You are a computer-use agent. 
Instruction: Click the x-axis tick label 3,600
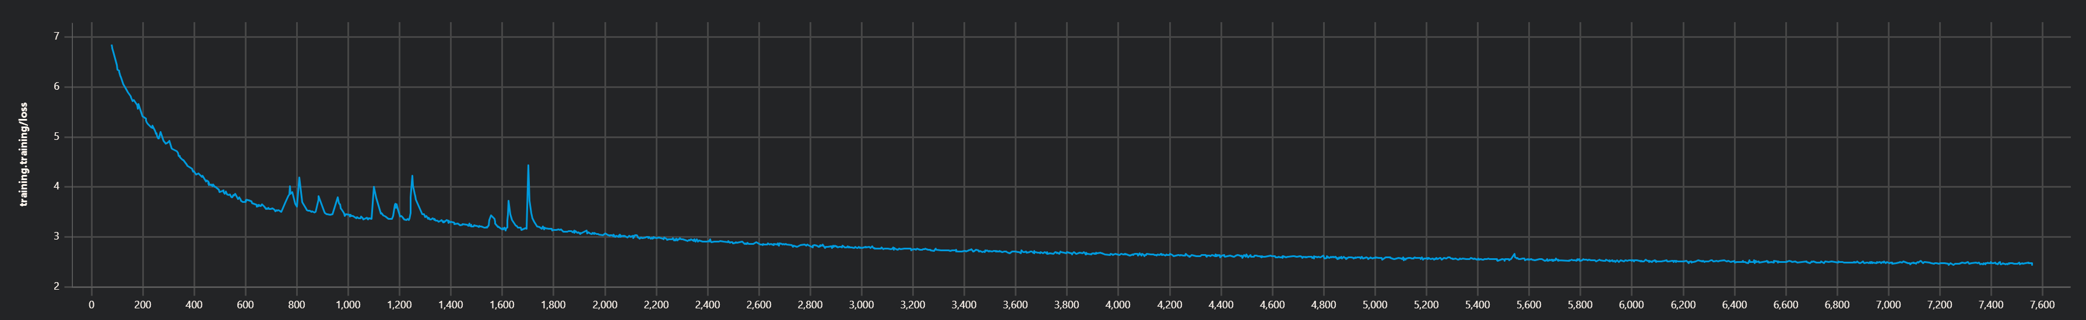click(1015, 305)
